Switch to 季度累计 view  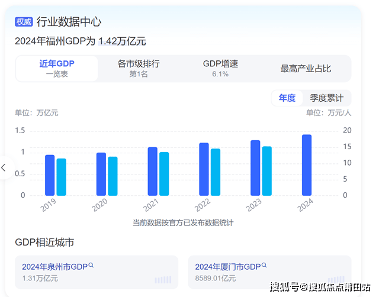click(x=326, y=98)
